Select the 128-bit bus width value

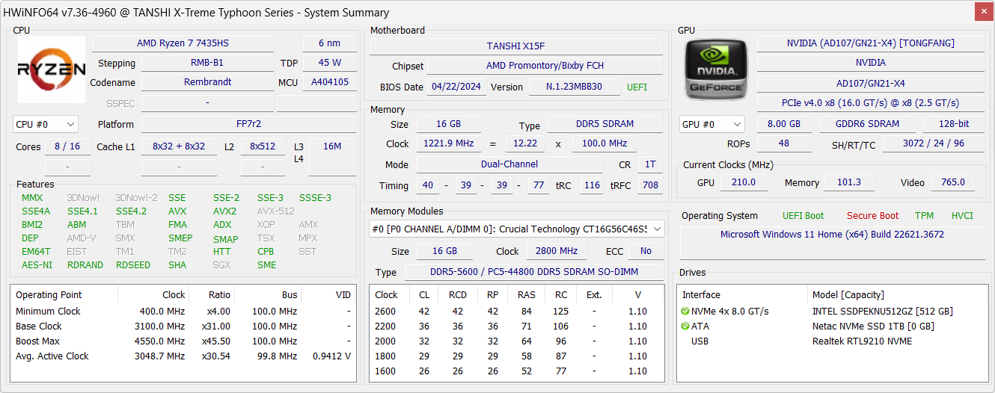click(x=953, y=124)
